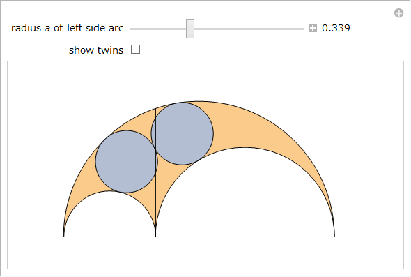Click the plus icon in the top-right corner
The width and height of the screenshot is (411, 277).
398,13
